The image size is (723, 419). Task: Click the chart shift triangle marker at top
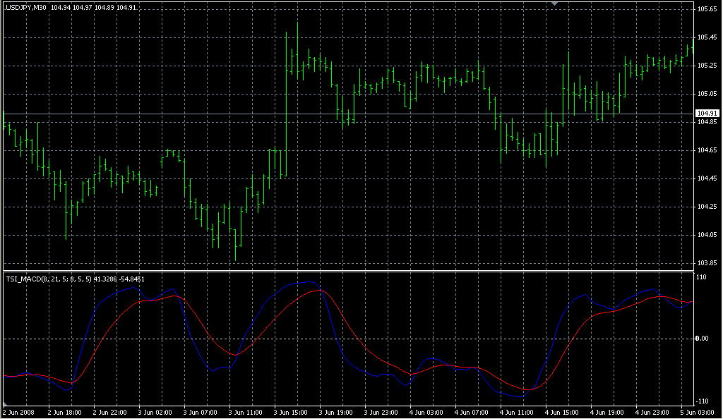coord(555,4)
